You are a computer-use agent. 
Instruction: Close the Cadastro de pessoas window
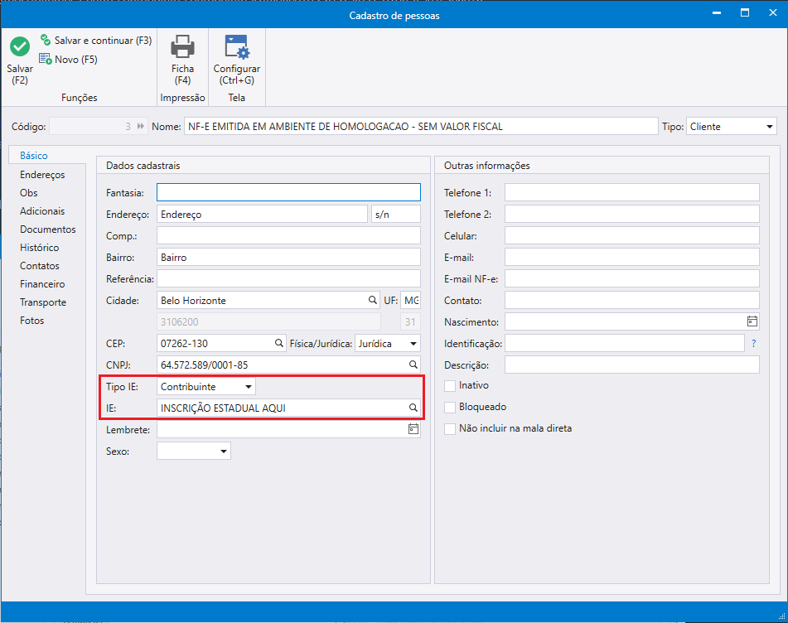(x=773, y=13)
